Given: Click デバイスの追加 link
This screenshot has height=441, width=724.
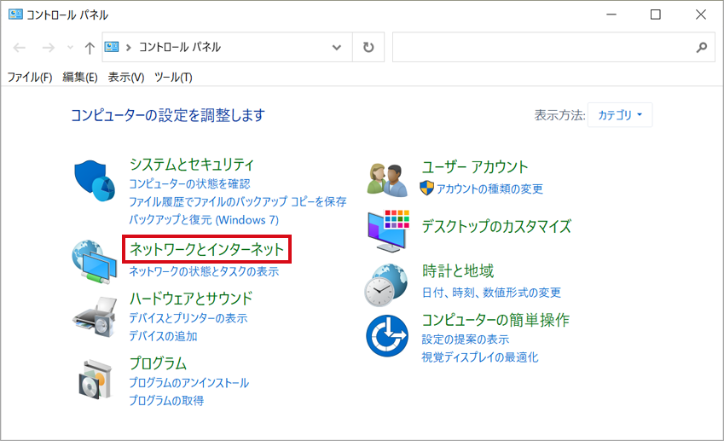Looking at the screenshot, I should (163, 336).
